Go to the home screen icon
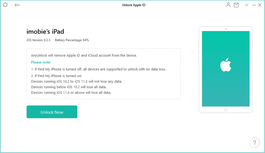The image size is (265, 153). pyautogui.click(x=5, y=5)
